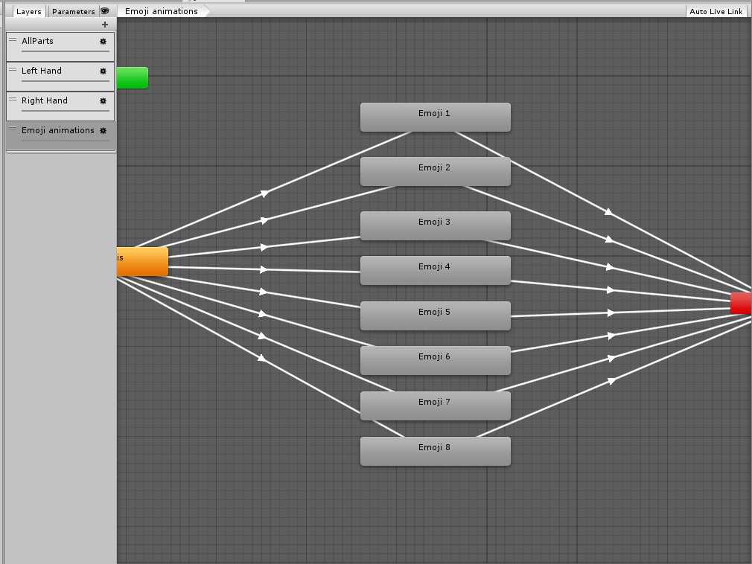Viewport: 752px width, 564px height.
Task: Toggle the Auto Live Link option
Action: [x=716, y=11]
